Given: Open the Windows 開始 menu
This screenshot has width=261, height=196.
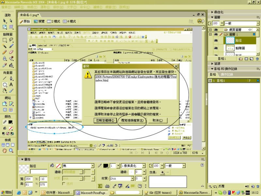Looking at the screenshot, I should (x=7, y=192).
